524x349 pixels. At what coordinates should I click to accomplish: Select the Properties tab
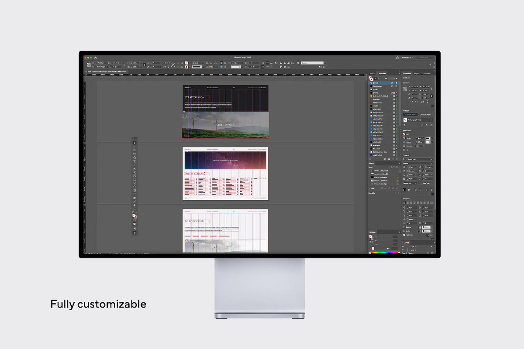[407, 73]
